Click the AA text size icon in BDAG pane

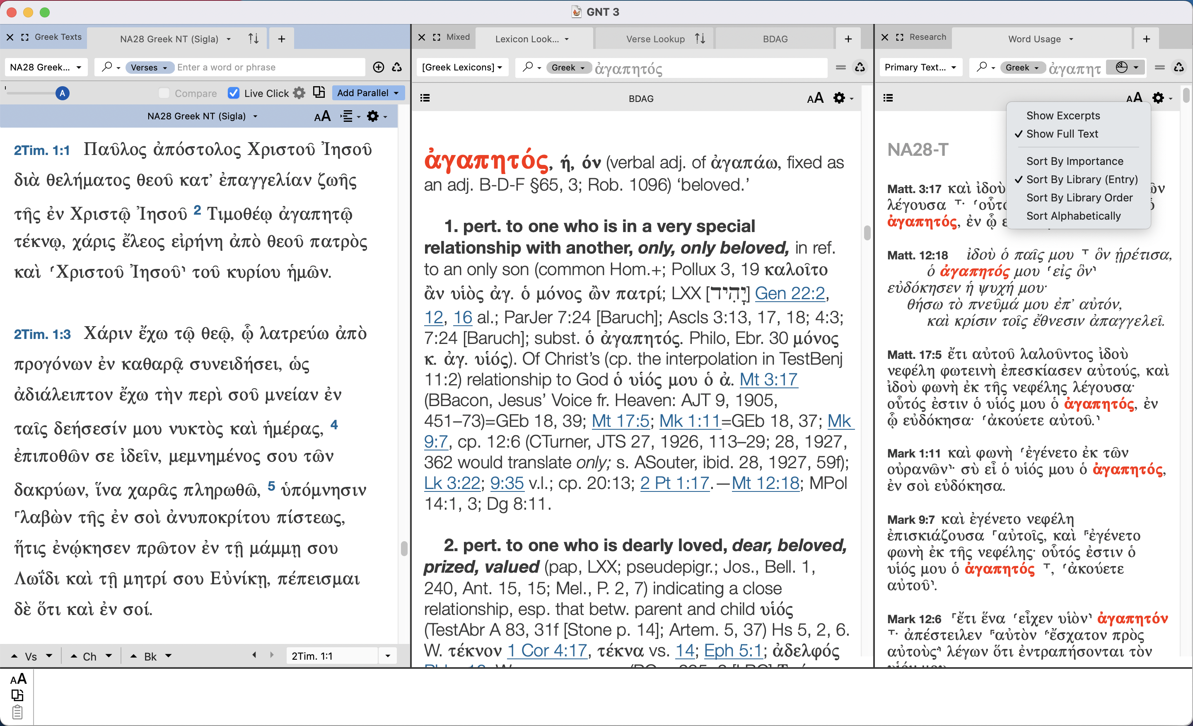point(815,98)
